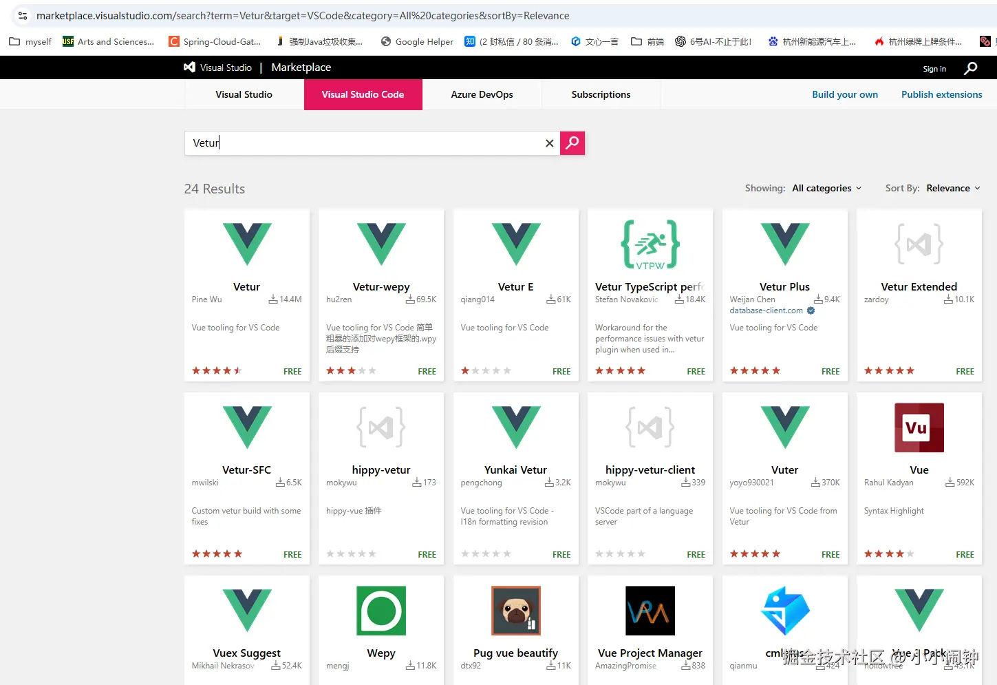Open the myself bookmarks folder
This screenshot has width=997, height=685.
tap(30, 41)
